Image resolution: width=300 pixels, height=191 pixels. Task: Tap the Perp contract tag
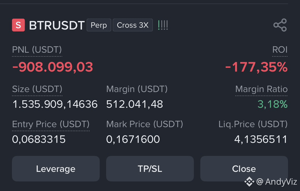click(x=99, y=25)
